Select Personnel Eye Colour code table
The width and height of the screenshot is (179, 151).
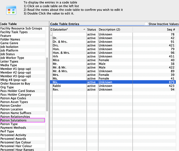(x=23, y=142)
